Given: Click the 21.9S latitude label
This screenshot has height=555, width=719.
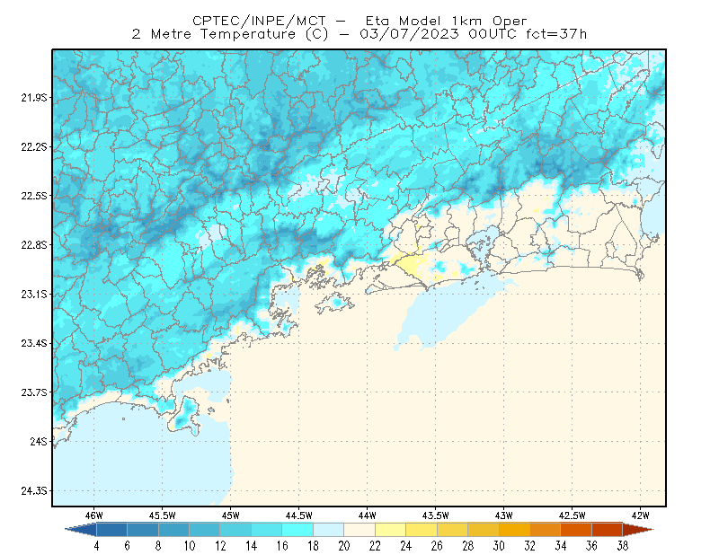Looking at the screenshot, I should (x=34, y=98).
